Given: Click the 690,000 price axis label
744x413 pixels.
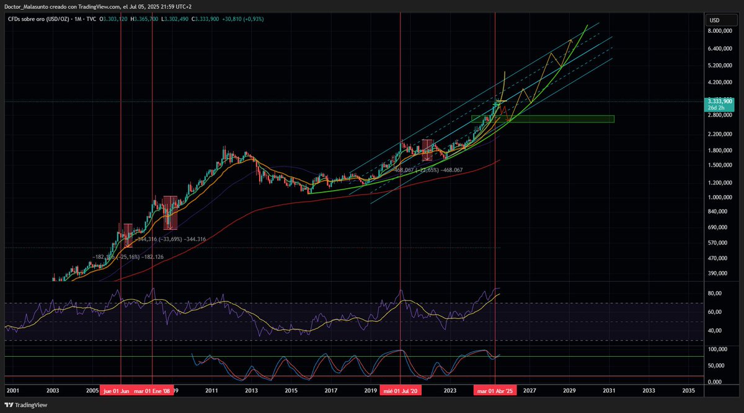Looking at the screenshot, I should 718,228.
